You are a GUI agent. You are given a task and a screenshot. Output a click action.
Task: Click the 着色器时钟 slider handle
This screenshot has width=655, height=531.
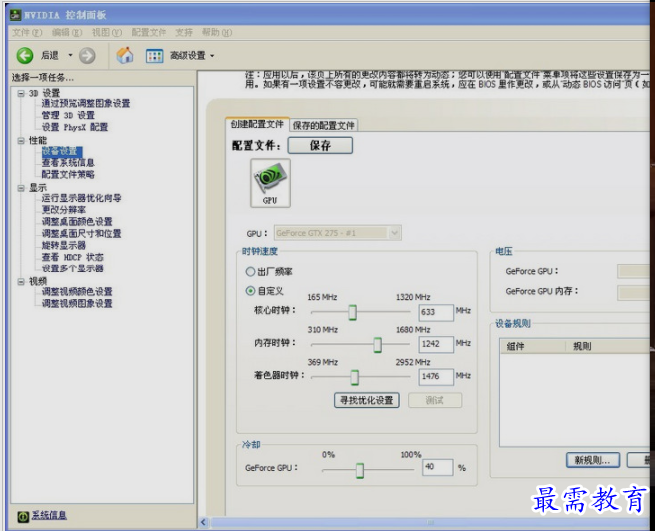click(x=354, y=377)
